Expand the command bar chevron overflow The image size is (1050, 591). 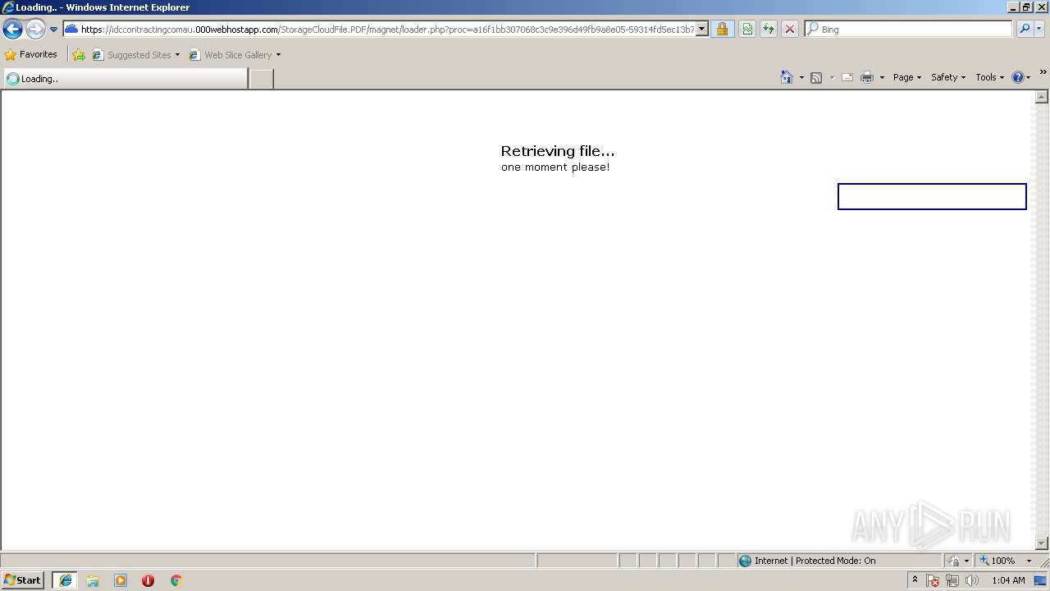coord(1043,72)
